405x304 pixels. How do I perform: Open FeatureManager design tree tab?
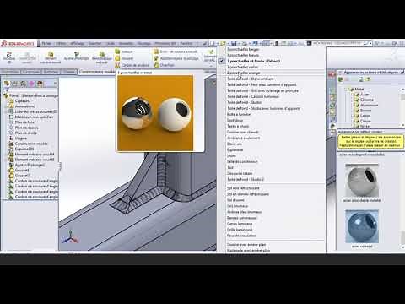7,84
